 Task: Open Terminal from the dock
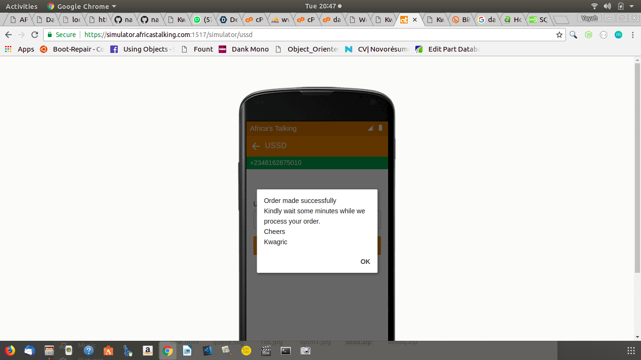[x=286, y=350]
